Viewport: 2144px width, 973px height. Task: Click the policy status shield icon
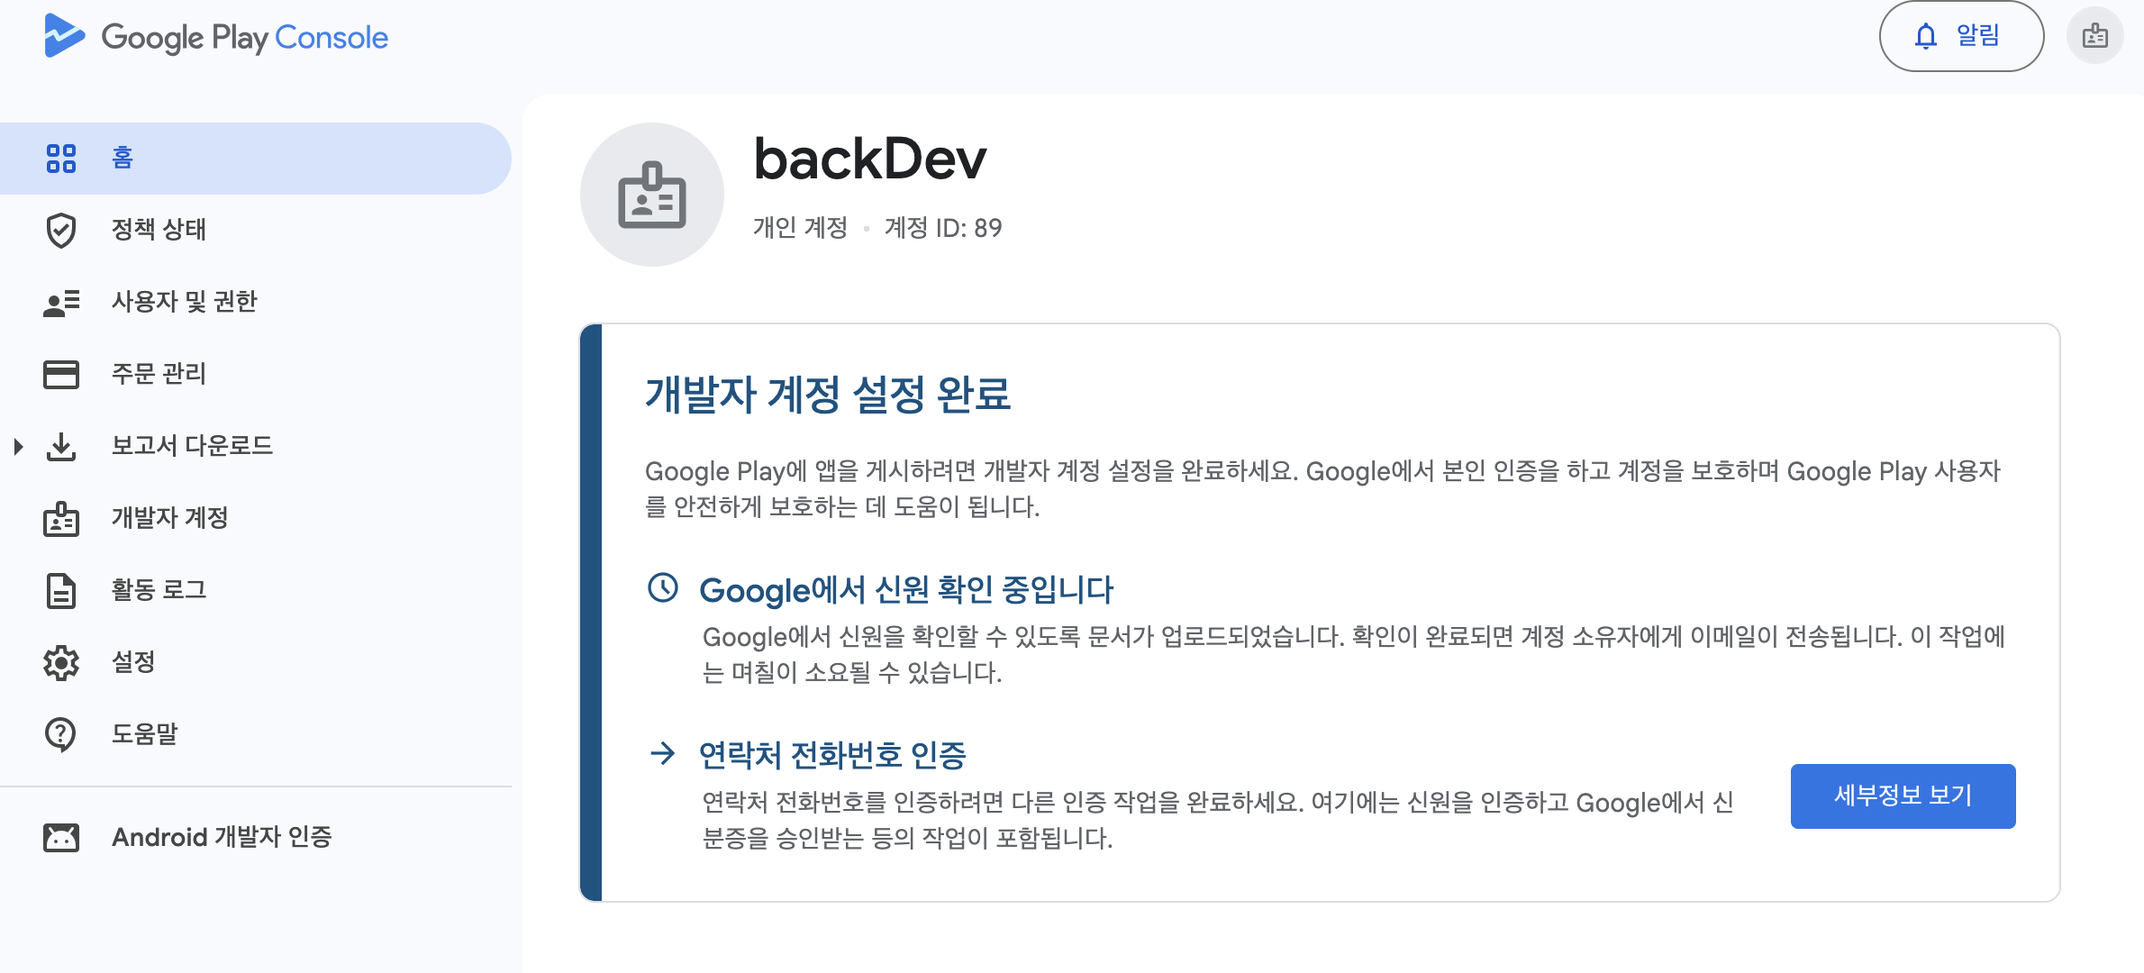[x=61, y=231]
